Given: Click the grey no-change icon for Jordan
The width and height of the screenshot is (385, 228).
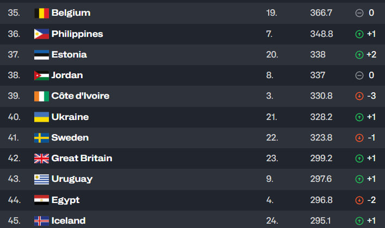Looking at the screenshot, I should (359, 75).
